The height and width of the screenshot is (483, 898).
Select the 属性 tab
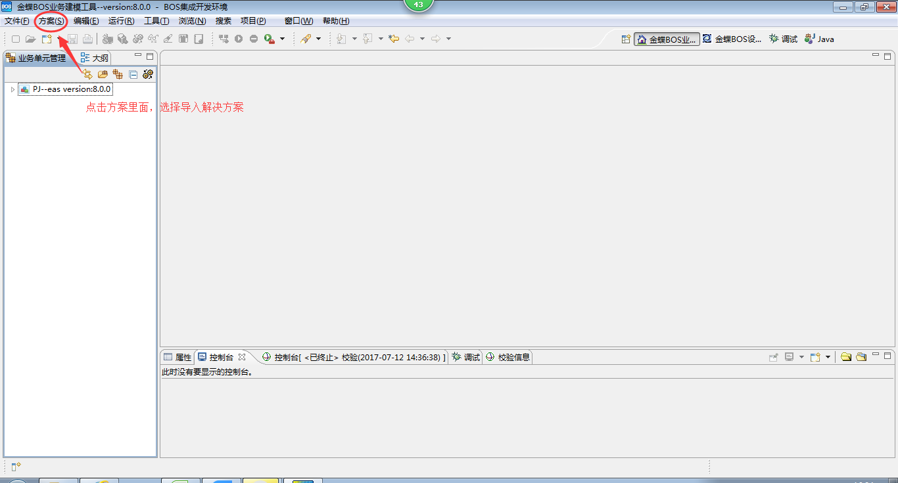[x=177, y=357]
